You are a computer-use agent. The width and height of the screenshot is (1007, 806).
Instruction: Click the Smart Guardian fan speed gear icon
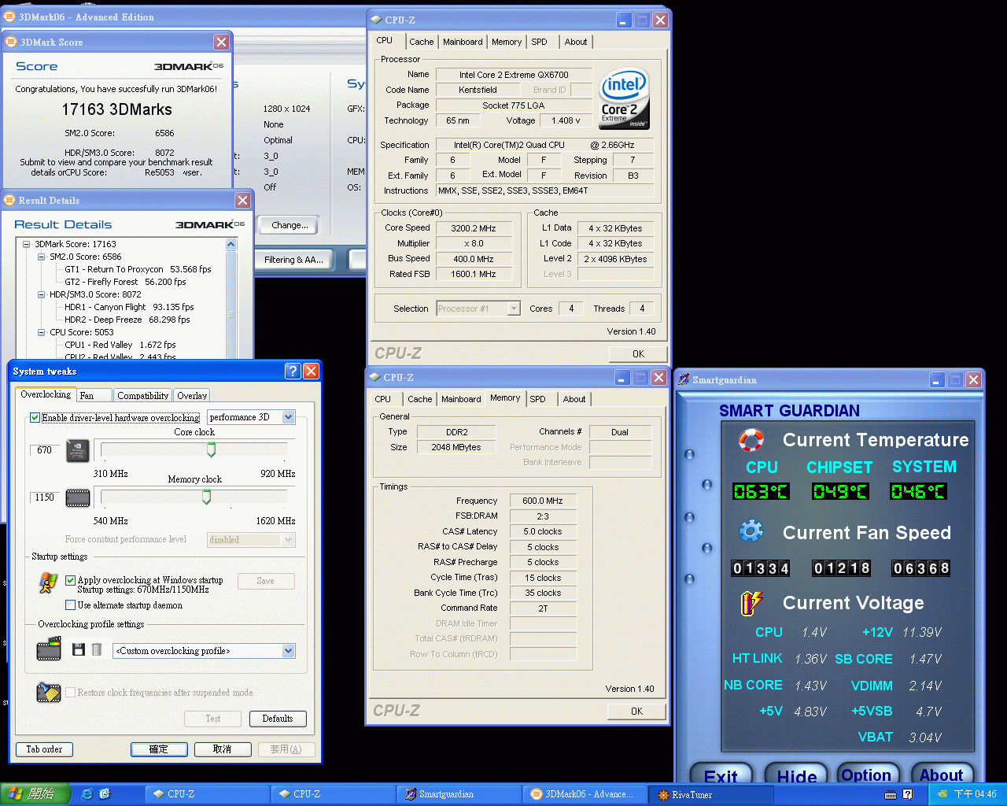[x=751, y=531]
